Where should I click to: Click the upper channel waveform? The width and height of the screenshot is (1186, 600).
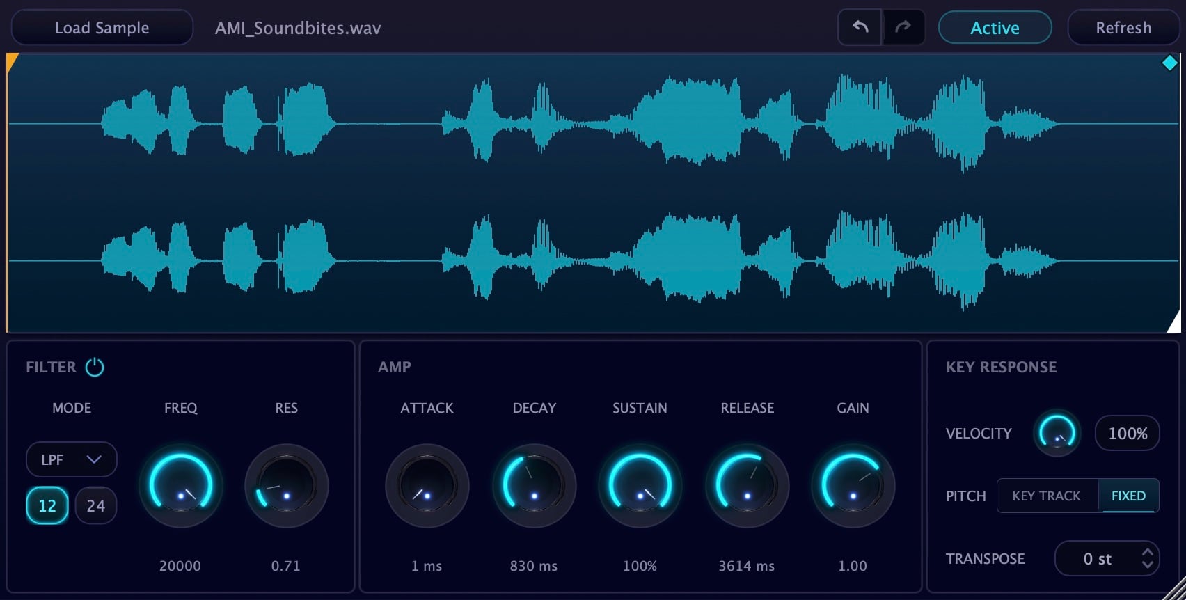(x=593, y=124)
